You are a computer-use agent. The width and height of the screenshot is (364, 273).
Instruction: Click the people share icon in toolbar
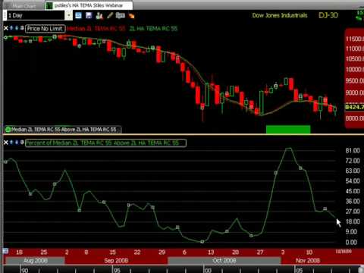[x=99, y=16]
